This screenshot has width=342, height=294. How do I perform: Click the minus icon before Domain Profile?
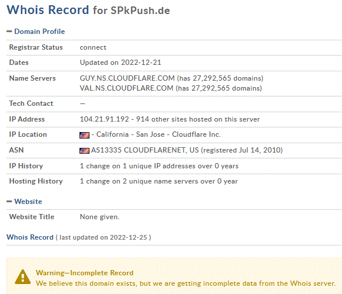tap(9, 32)
